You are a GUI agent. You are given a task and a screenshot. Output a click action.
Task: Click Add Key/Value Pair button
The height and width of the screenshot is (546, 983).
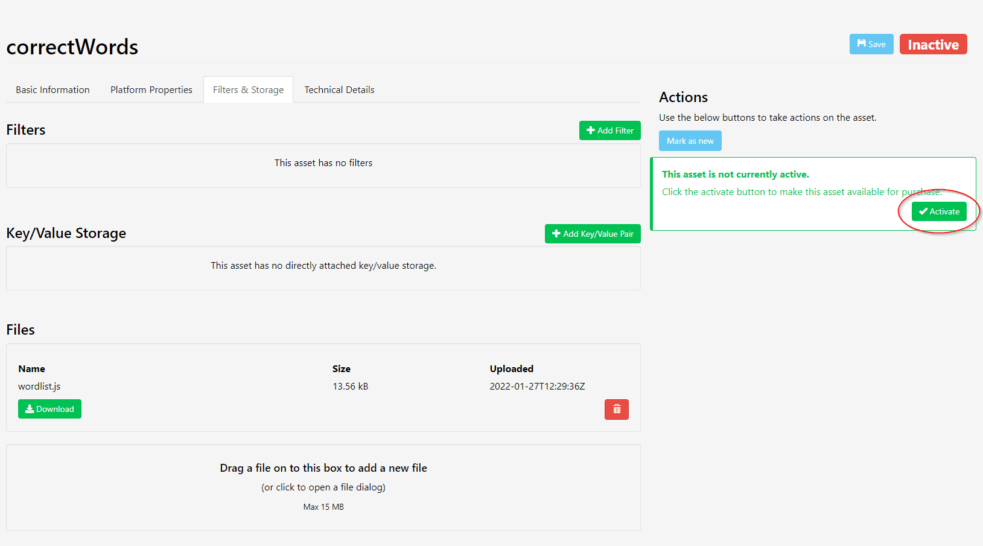[x=593, y=234]
